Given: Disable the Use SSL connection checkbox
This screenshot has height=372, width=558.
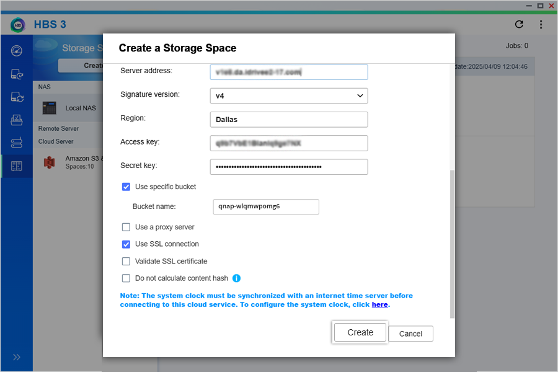Looking at the screenshot, I should click(x=126, y=244).
